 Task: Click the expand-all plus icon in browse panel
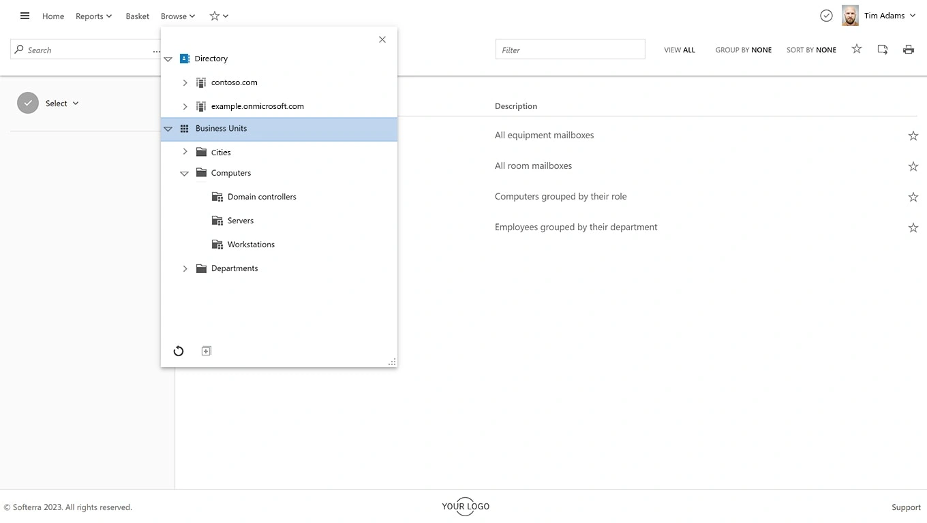(x=207, y=351)
